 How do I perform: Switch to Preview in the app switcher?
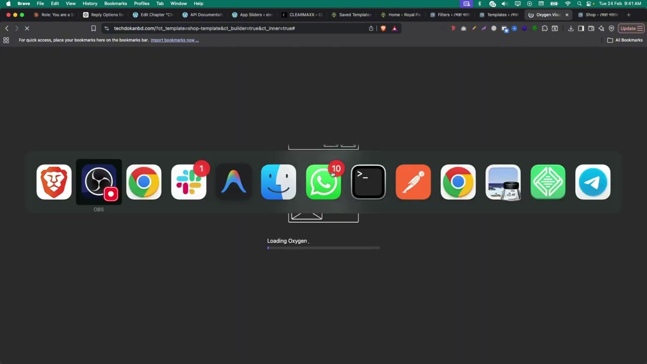[x=503, y=182]
